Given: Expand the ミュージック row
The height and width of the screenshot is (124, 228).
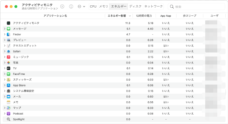Looking at the screenshot, I should click(x=4, y=57).
